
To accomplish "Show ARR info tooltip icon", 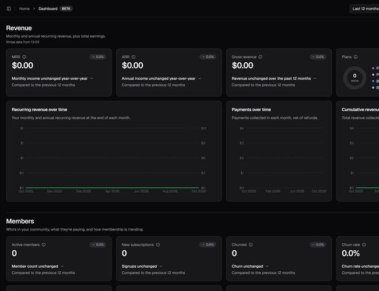I will [x=134, y=57].
